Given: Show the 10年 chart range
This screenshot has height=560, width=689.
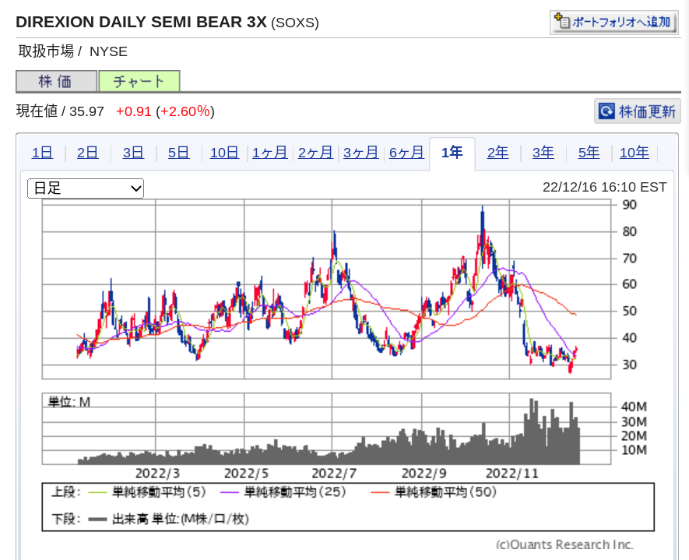Looking at the screenshot, I should point(634,153).
